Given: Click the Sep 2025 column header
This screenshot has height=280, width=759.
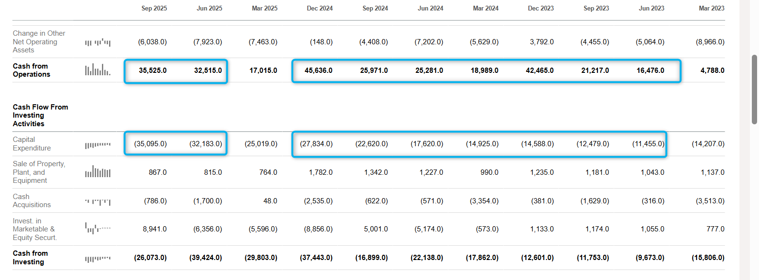Looking at the screenshot, I should (154, 8).
